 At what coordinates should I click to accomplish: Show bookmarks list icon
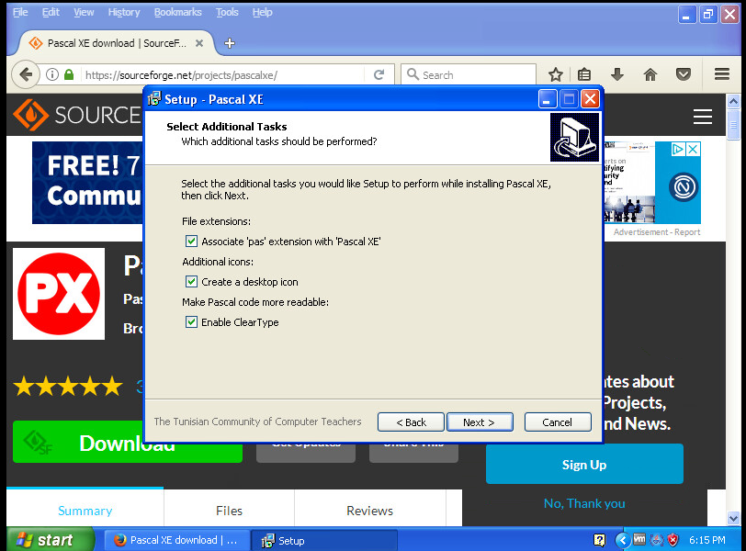click(x=584, y=74)
